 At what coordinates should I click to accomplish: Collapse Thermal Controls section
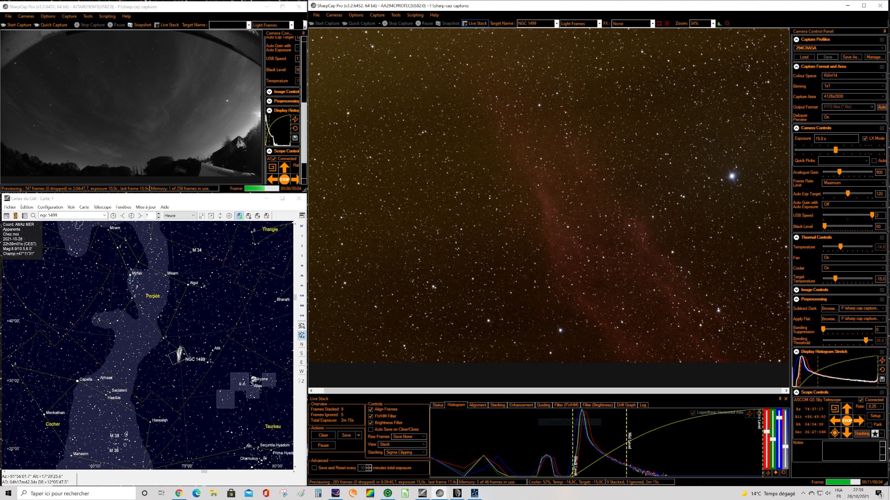[x=797, y=237]
